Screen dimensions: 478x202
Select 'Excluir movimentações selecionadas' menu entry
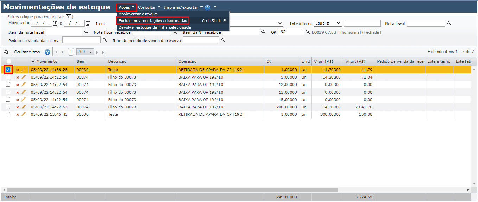pos(153,21)
